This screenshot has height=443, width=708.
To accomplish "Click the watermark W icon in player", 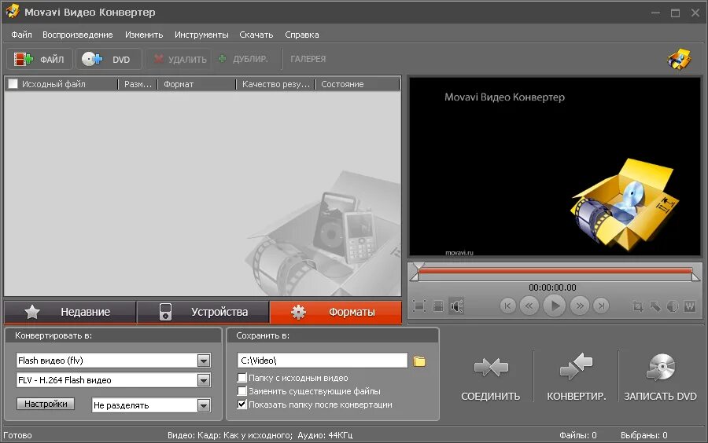I will (x=690, y=306).
